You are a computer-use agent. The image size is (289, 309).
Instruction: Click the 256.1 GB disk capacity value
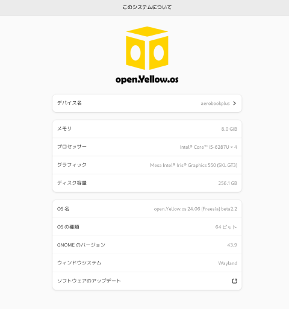[x=228, y=183]
